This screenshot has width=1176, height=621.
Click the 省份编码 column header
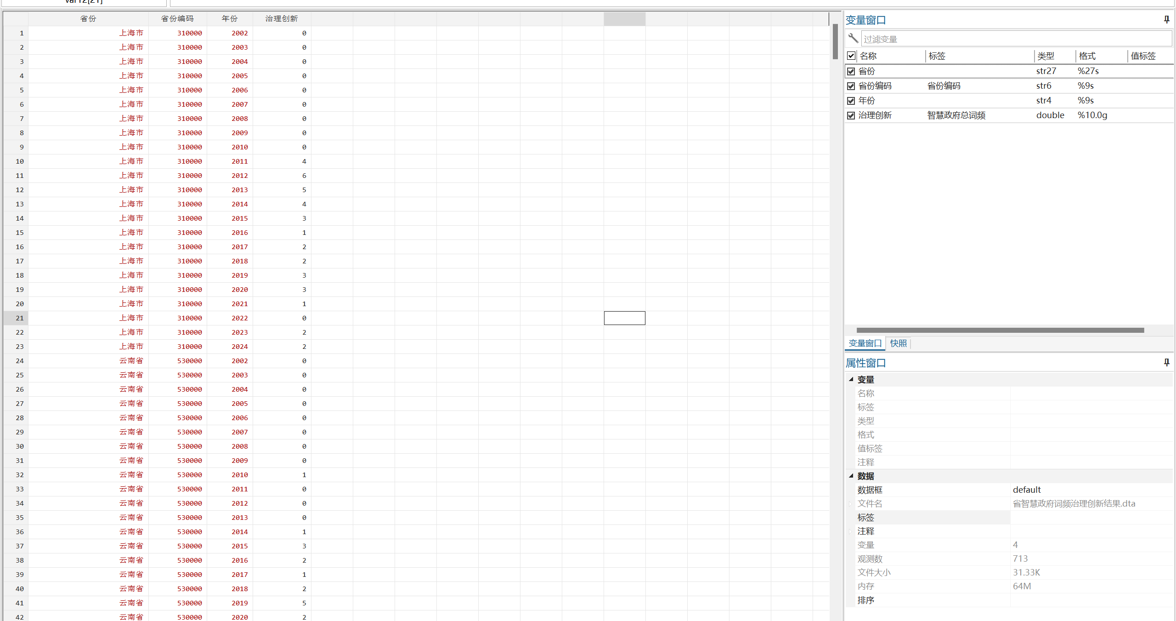177,18
